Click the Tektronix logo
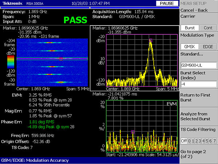The image size is (218, 164). click(12, 3)
